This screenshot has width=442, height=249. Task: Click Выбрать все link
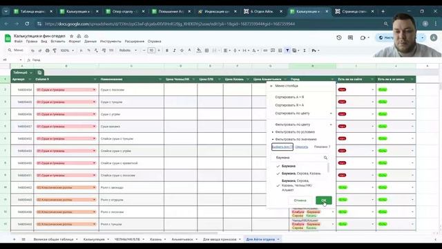pyautogui.click(x=282, y=147)
